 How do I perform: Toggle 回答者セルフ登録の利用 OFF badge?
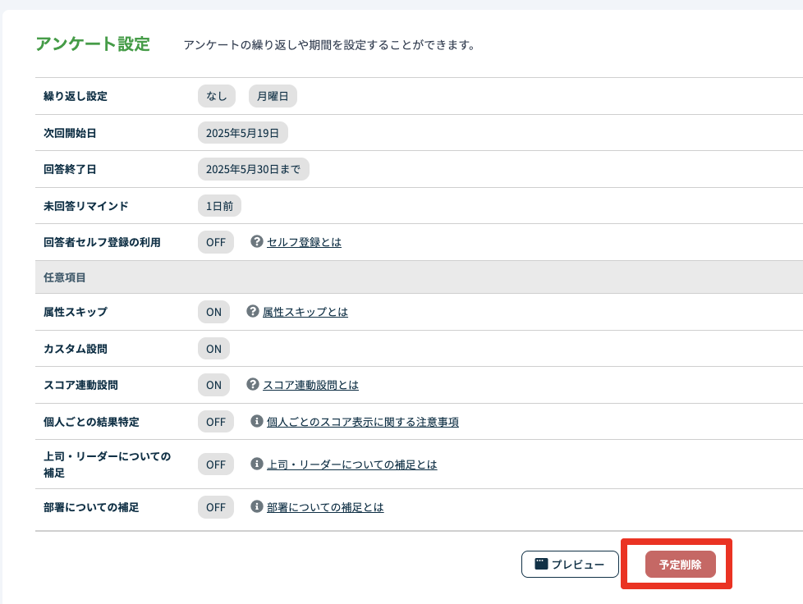click(216, 242)
